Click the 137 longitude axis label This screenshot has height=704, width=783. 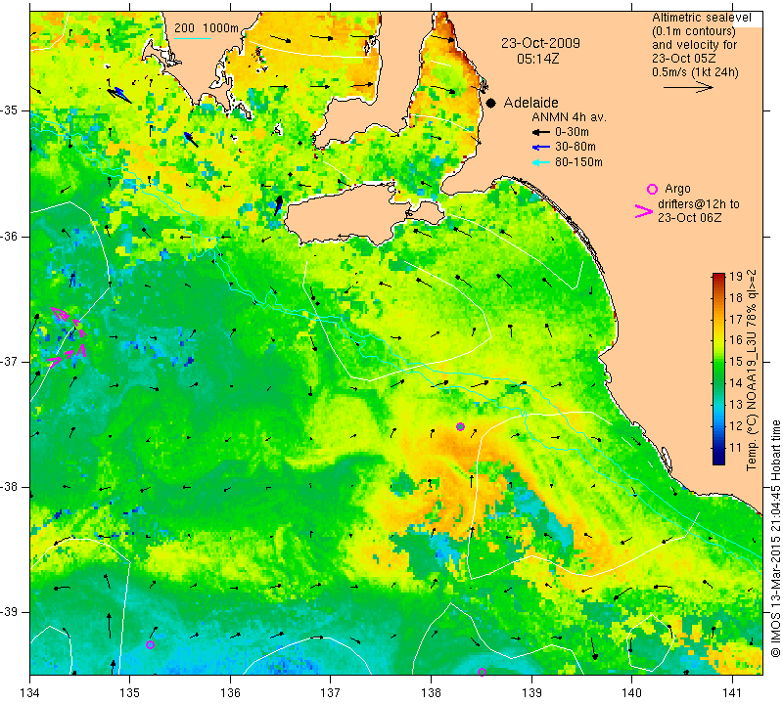tap(330, 693)
